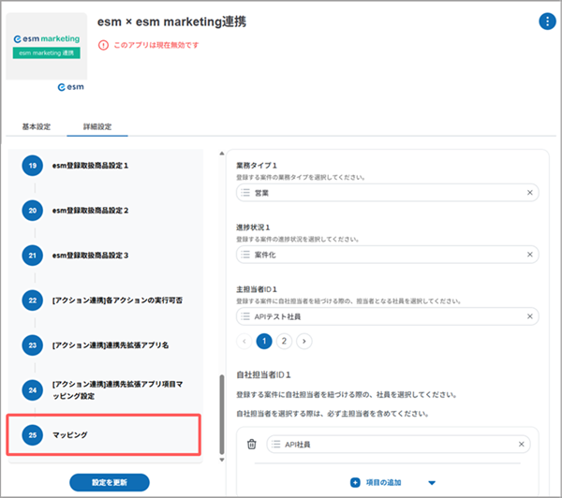
Task: Switch to the 基本設定 tab
Action: (x=37, y=126)
